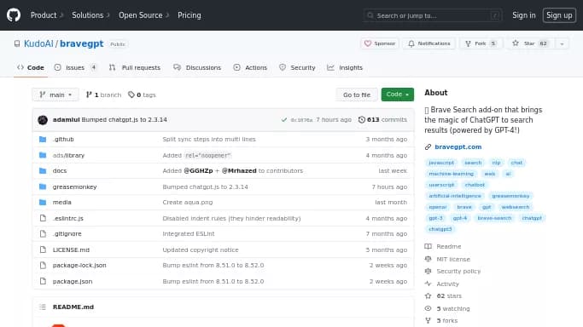
Task: Open the Create aqua.png commit message
Action: [x=188, y=203]
